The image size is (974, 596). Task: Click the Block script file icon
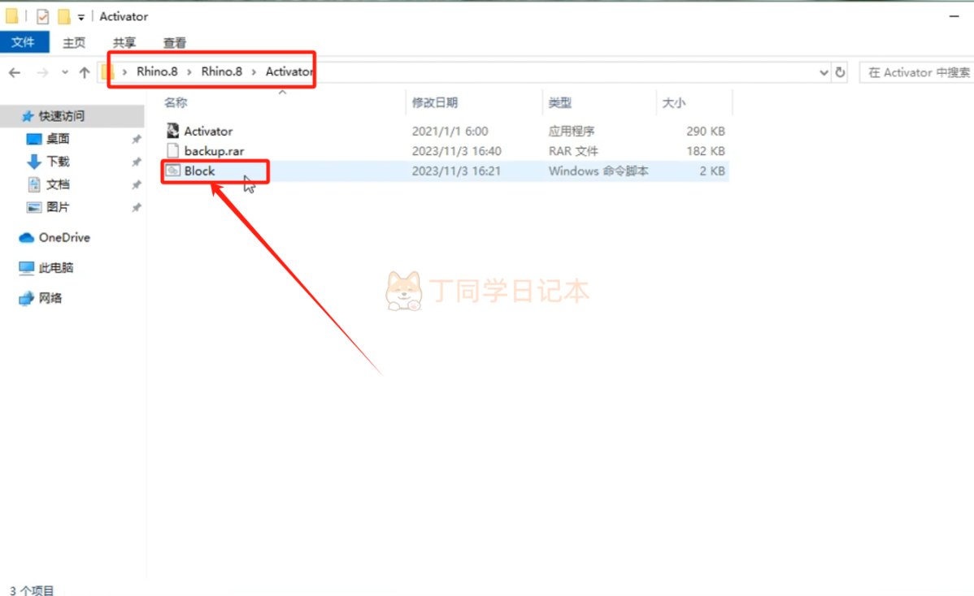pyautogui.click(x=172, y=170)
